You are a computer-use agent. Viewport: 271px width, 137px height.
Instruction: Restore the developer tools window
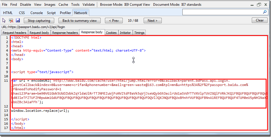(259, 5)
